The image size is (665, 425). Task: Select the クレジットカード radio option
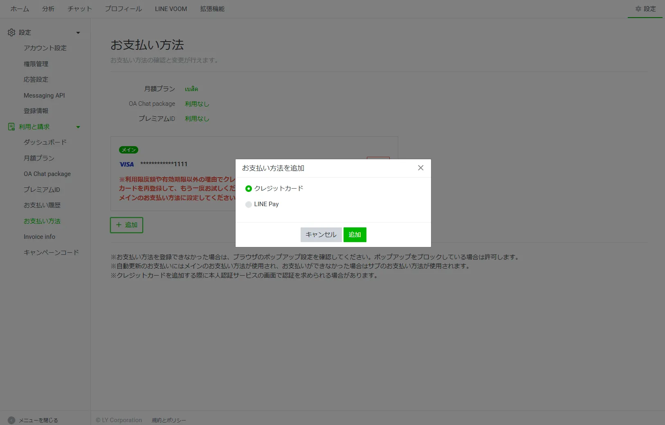coord(249,189)
